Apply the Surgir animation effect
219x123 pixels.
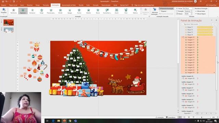(42, 11)
